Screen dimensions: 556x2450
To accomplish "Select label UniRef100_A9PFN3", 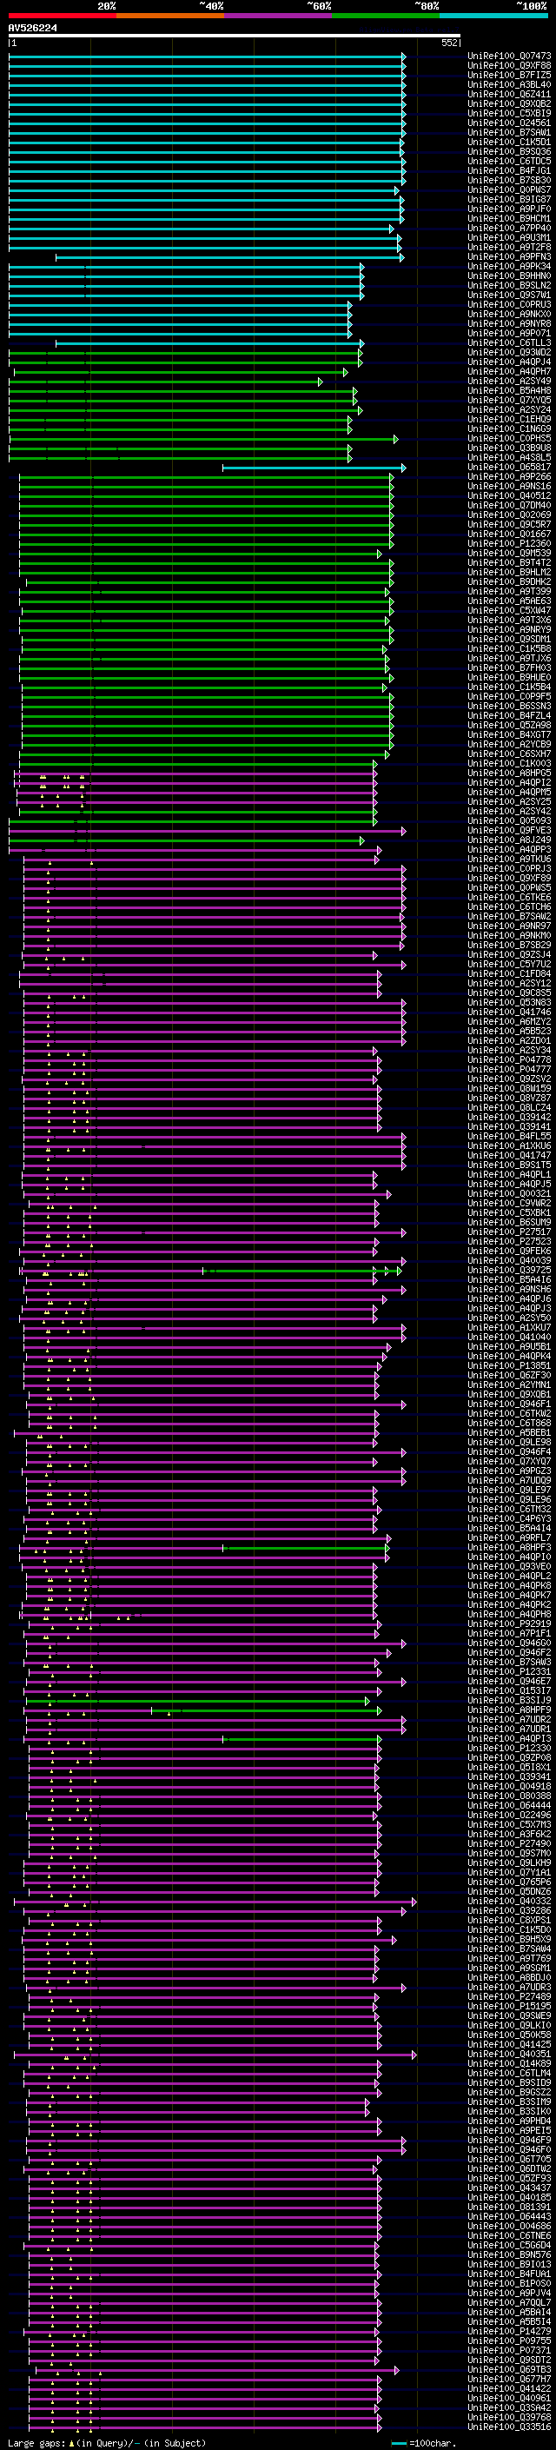I will coord(509,256).
